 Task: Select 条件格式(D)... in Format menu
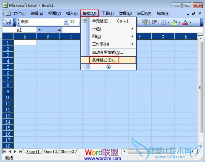(109, 60)
